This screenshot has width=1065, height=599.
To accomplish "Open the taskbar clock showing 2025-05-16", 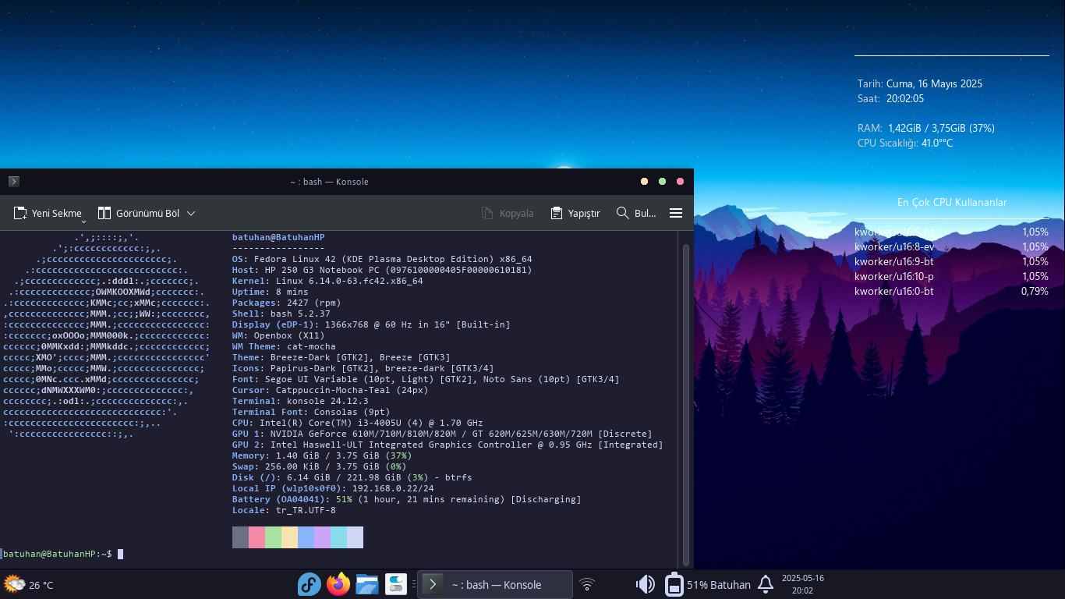I will click(x=802, y=584).
